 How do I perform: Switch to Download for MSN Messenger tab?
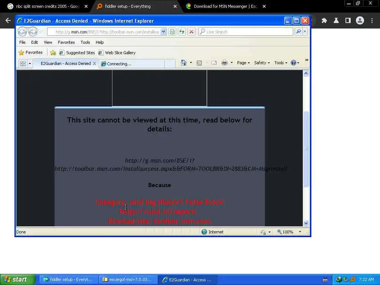225,6
